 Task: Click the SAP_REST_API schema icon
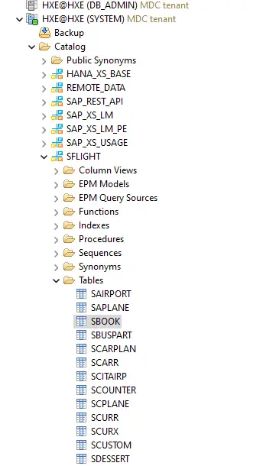click(57, 102)
